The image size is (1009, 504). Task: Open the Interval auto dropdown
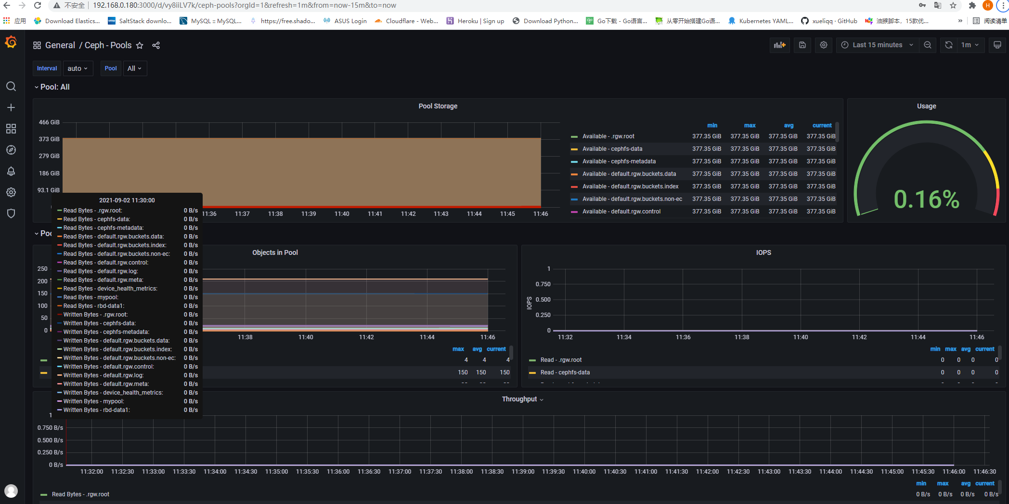pos(78,68)
